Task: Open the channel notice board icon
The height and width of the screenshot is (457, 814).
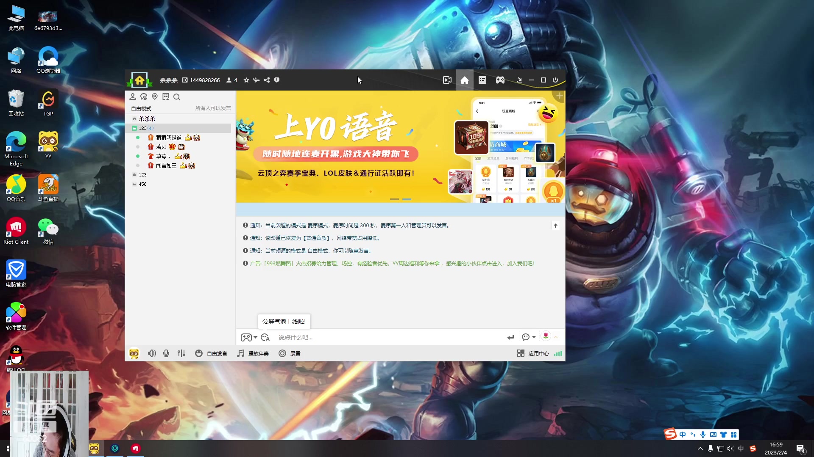Action: 166,97
